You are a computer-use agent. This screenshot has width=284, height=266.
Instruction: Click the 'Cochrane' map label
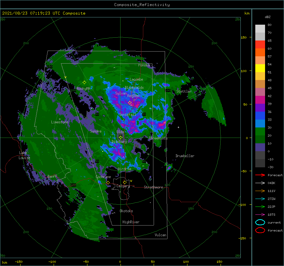(103, 177)
